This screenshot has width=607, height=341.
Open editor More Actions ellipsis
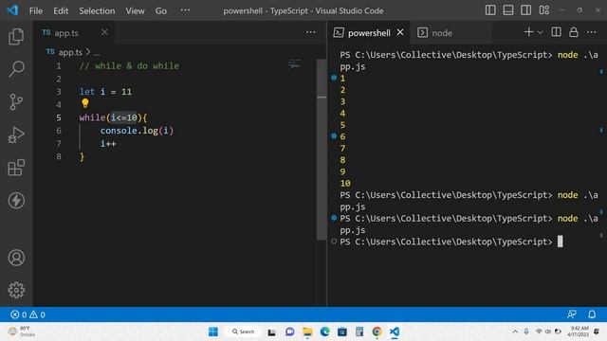point(311,32)
